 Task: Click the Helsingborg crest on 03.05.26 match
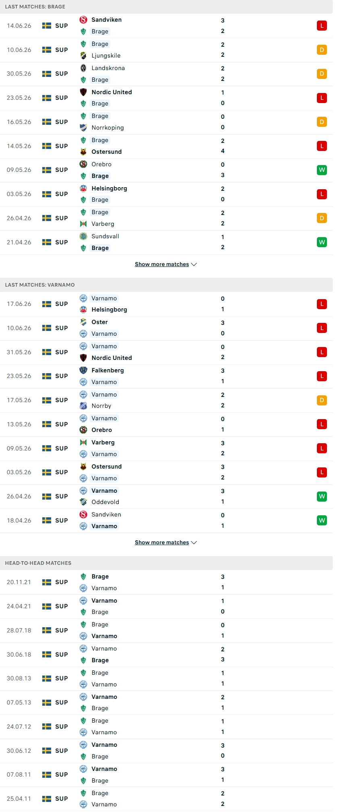(83, 188)
